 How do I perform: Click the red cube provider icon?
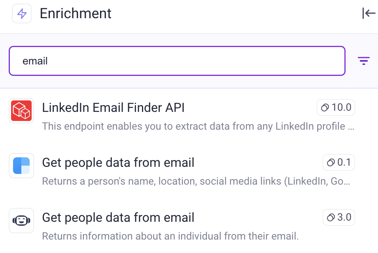pyautogui.click(x=21, y=111)
